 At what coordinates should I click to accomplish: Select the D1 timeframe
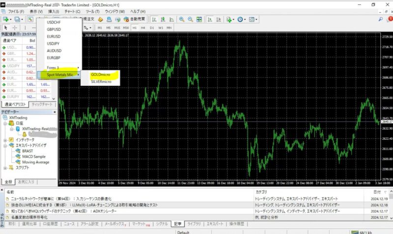[152, 28]
